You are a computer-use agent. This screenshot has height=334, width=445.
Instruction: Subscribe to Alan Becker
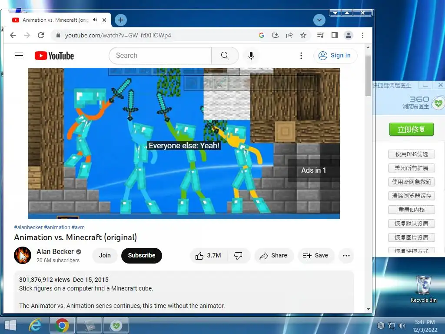(x=142, y=255)
